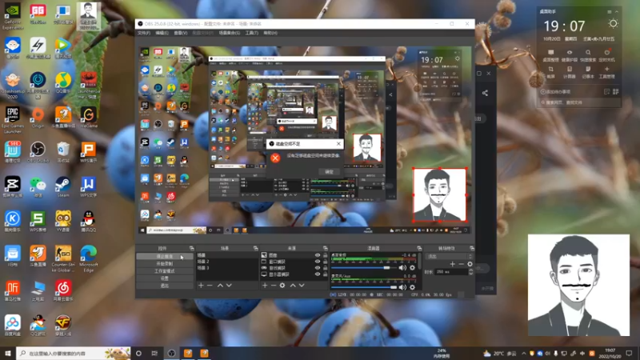Open the WeGame desktop shortcut

[89, 118]
